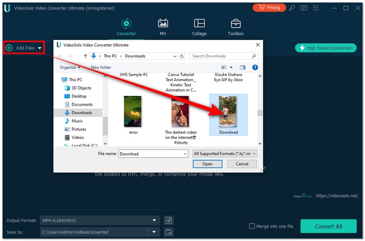
Task: Click the Canva Tutorial file name
Action: tap(181, 82)
